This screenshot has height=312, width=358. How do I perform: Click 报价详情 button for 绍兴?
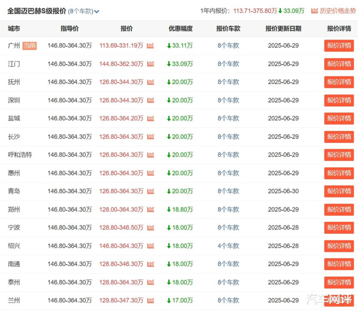pos(339,246)
